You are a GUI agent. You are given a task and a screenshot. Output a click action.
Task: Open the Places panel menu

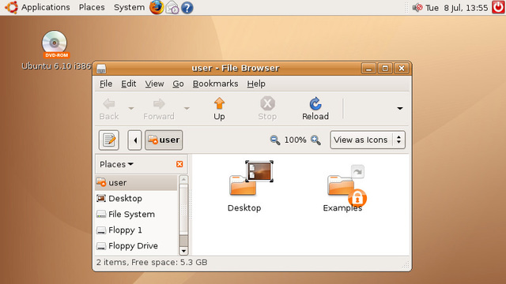[x=92, y=7]
